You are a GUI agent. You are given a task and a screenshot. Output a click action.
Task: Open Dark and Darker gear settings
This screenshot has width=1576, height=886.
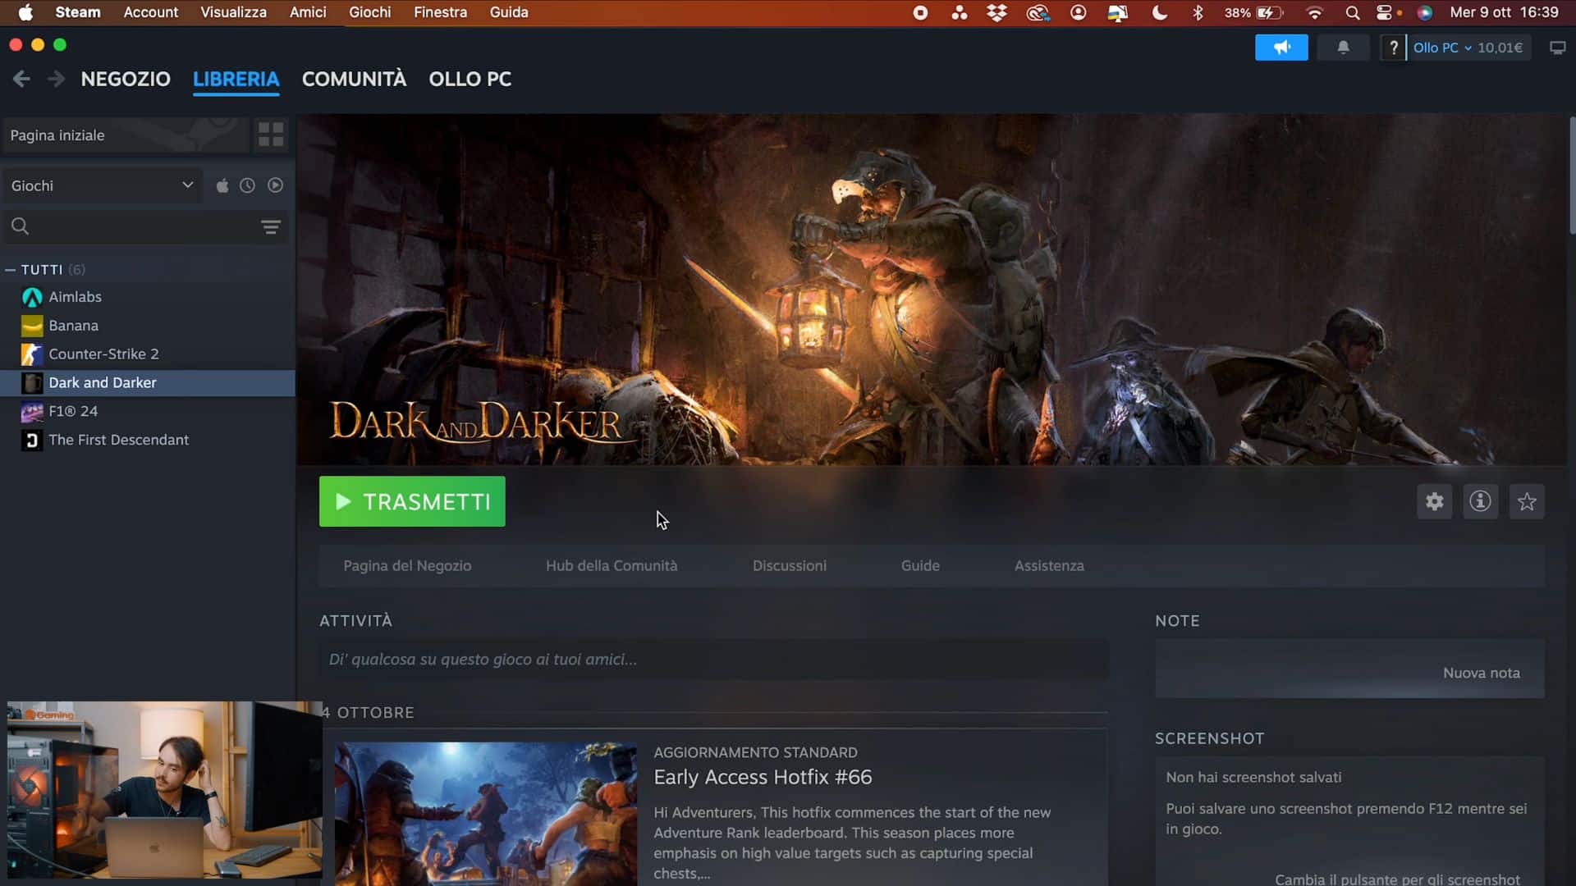(1434, 501)
